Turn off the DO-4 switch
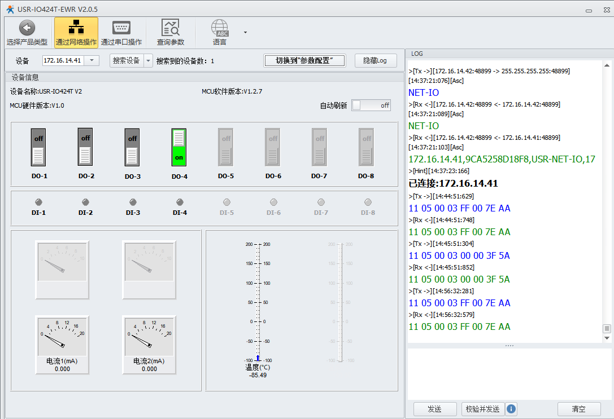The height and width of the screenshot is (419, 614). click(x=179, y=147)
